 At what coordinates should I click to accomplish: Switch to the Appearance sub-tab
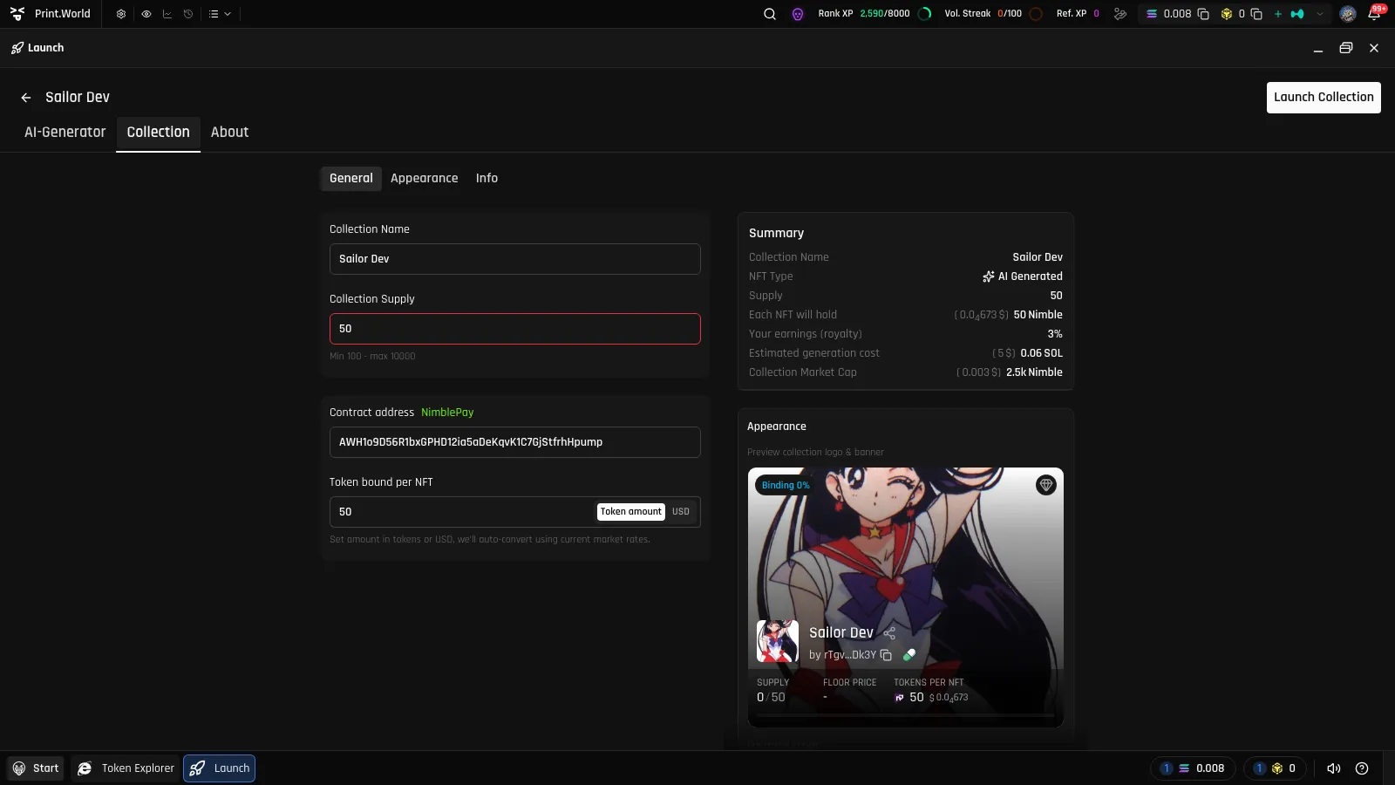425,178
